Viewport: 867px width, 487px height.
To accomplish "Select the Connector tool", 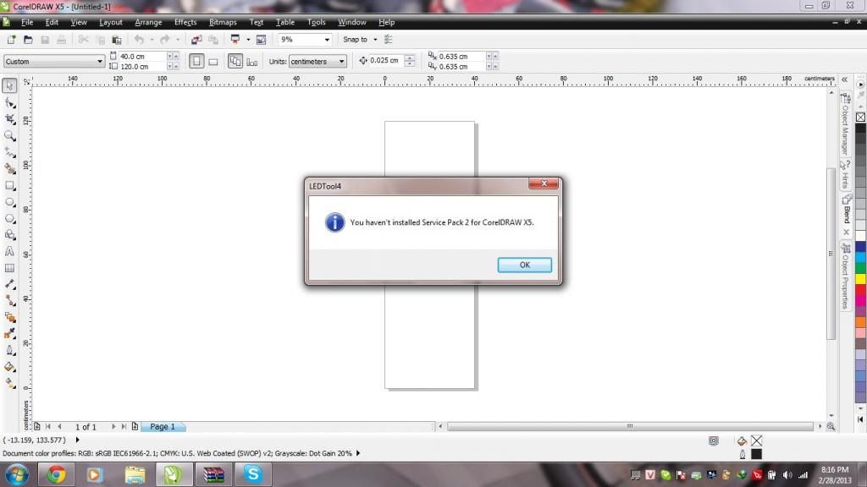I will pyautogui.click(x=9, y=301).
